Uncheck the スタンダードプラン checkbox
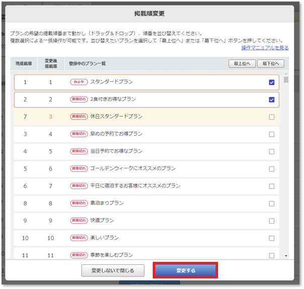The width and height of the screenshot is (304, 289). pos(272,82)
